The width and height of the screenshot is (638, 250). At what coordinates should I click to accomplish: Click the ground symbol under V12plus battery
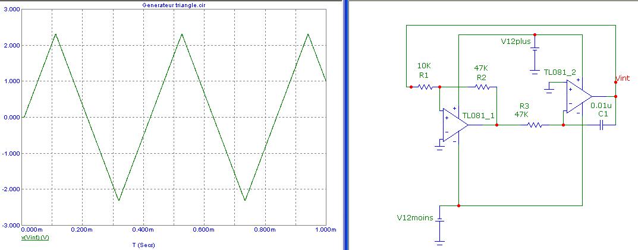[x=535, y=73]
